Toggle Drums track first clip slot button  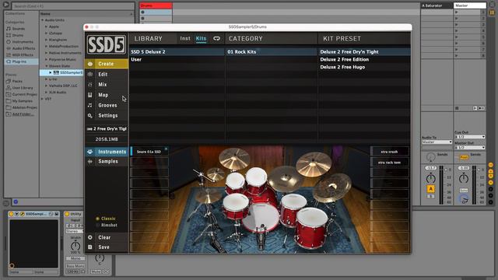(142, 12)
